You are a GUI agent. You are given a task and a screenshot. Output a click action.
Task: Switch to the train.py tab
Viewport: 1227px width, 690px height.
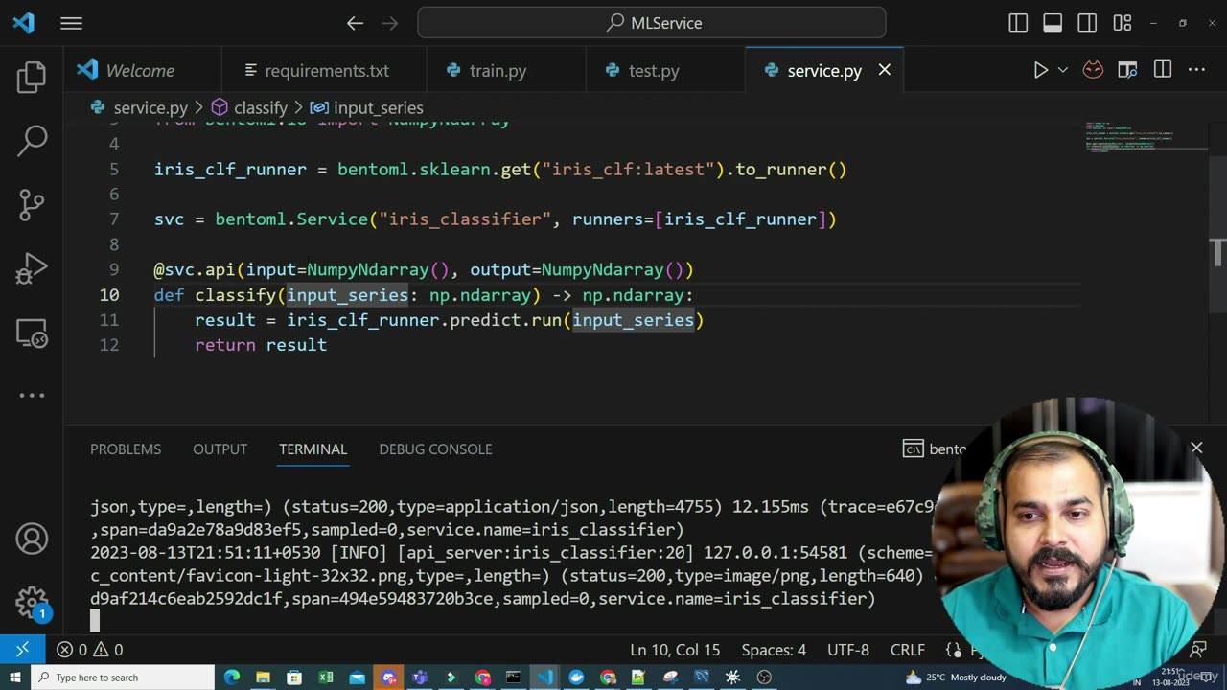coord(506,70)
